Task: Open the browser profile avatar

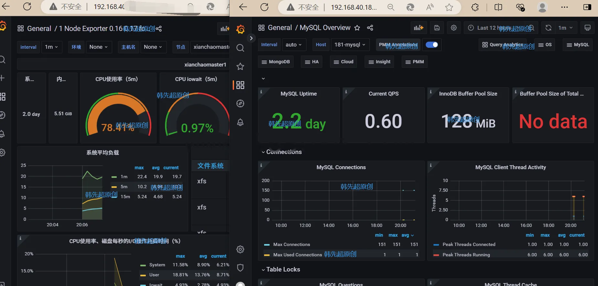Action: pyautogui.click(x=542, y=7)
